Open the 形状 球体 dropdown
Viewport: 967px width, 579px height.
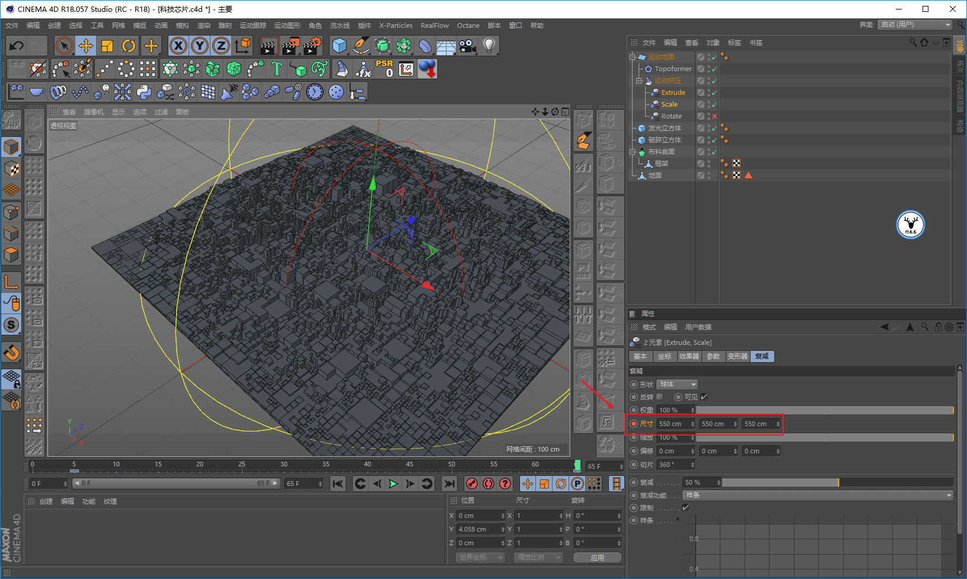pyautogui.click(x=677, y=385)
